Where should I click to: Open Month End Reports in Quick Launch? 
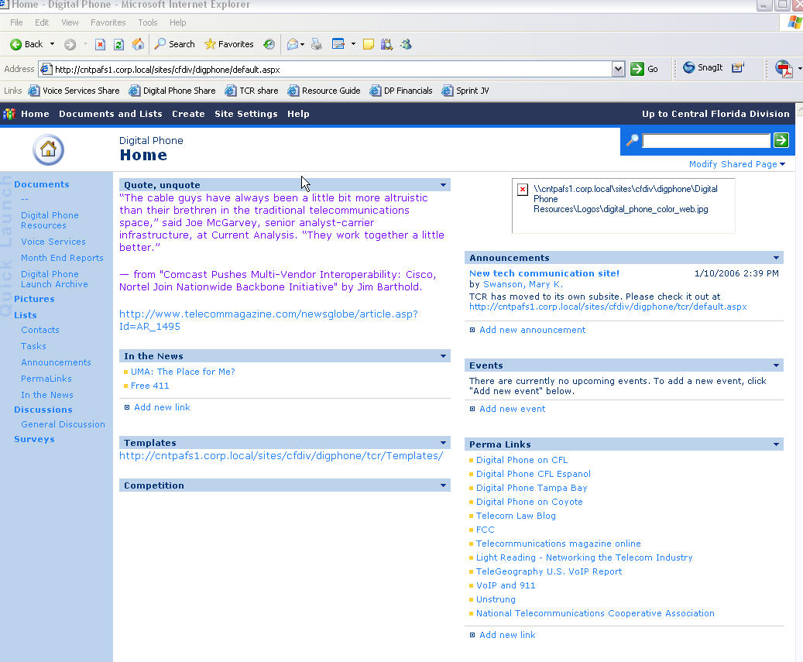click(x=62, y=258)
